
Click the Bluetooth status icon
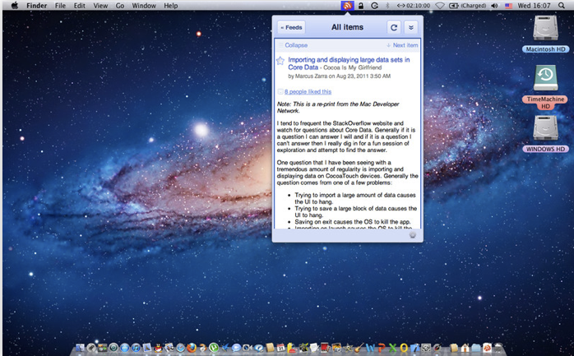[x=387, y=6]
